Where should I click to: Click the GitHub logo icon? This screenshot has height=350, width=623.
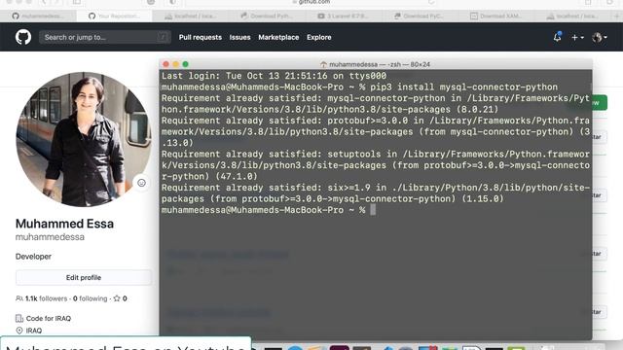(x=23, y=37)
